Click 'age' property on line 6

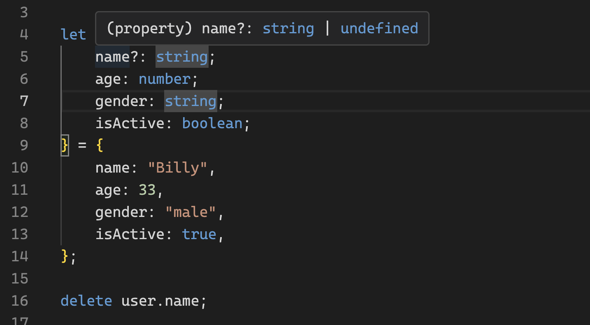108,79
